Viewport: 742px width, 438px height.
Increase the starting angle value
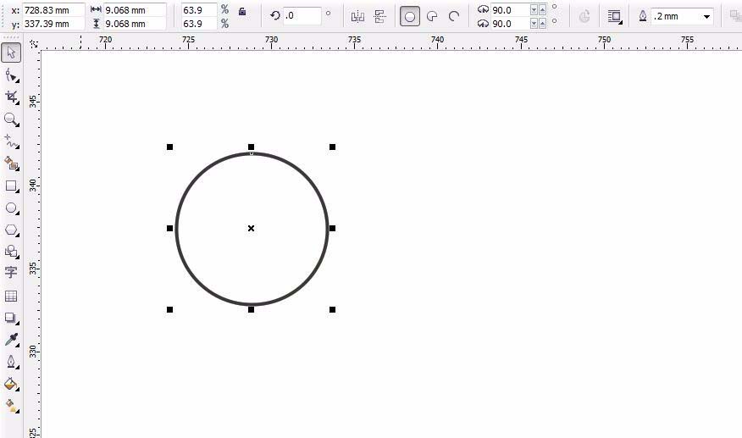pos(542,9)
